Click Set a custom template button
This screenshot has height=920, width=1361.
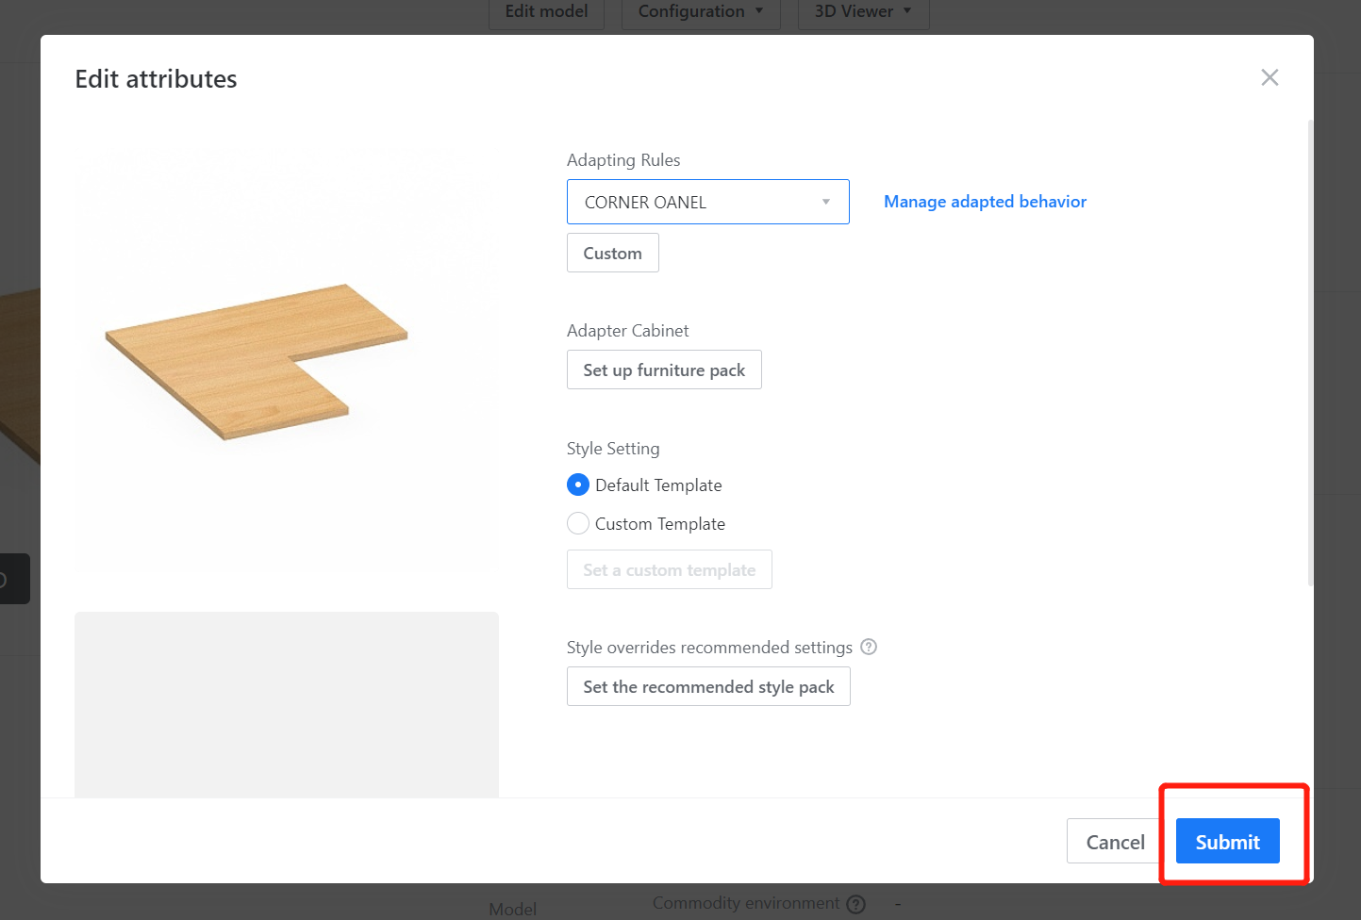[669, 570]
